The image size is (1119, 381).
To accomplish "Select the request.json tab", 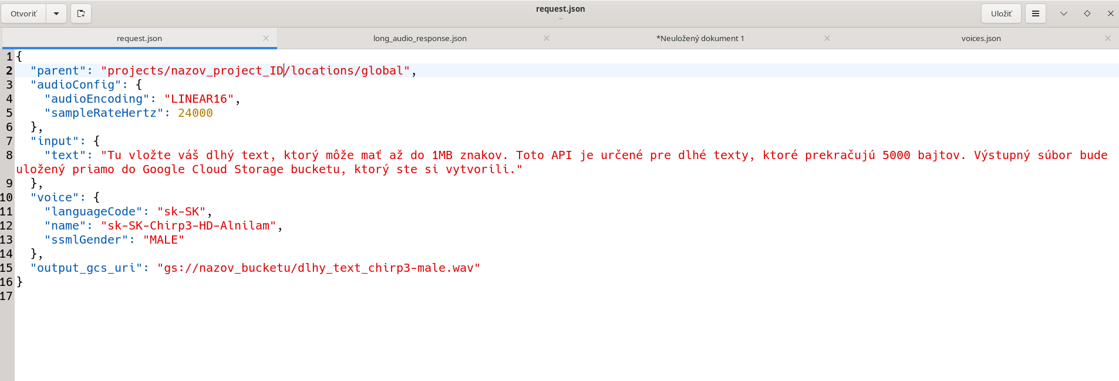I will pyautogui.click(x=139, y=38).
